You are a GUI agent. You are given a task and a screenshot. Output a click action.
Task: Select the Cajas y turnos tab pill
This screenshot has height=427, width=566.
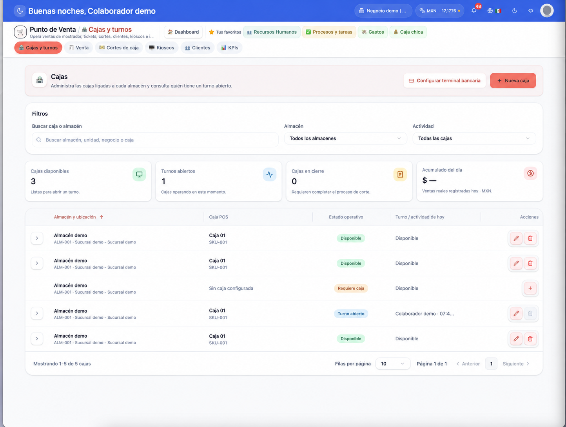(38, 48)
